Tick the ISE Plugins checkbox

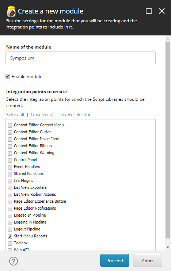pos(10,181)
